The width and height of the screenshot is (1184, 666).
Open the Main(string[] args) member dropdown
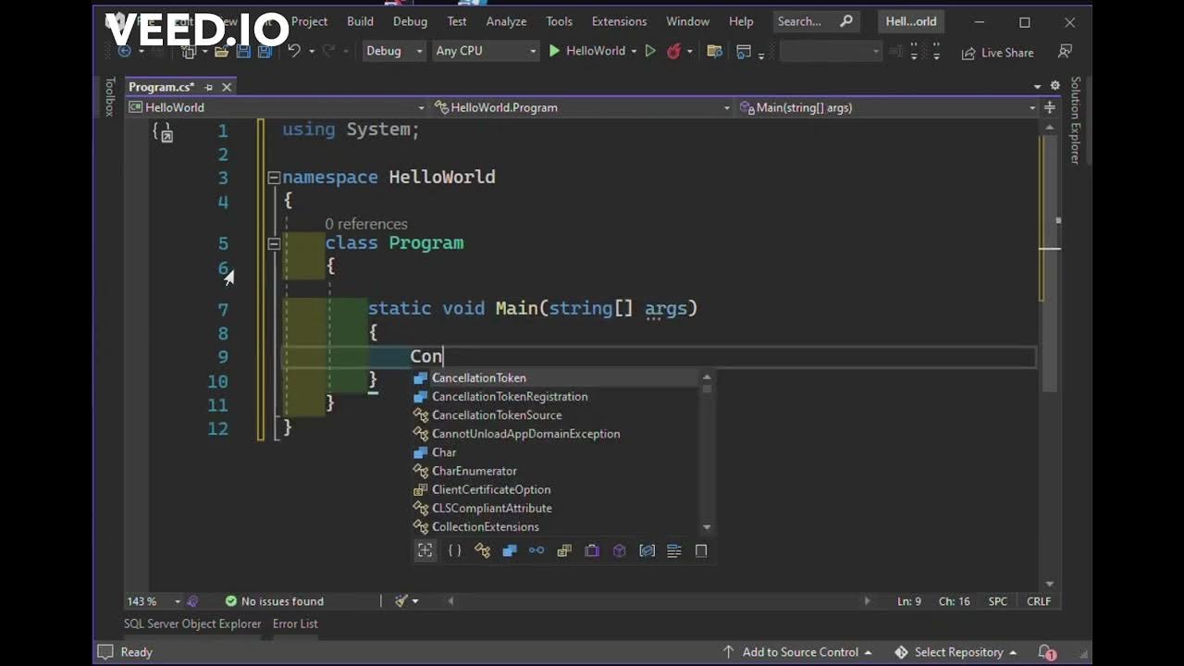pos(888,107)
